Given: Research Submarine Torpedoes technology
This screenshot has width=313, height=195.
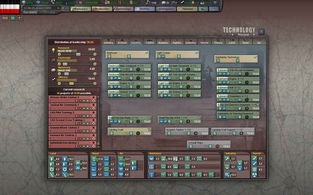Looking at the screenshot, I should pyautogui.click(x=238, y=98).
